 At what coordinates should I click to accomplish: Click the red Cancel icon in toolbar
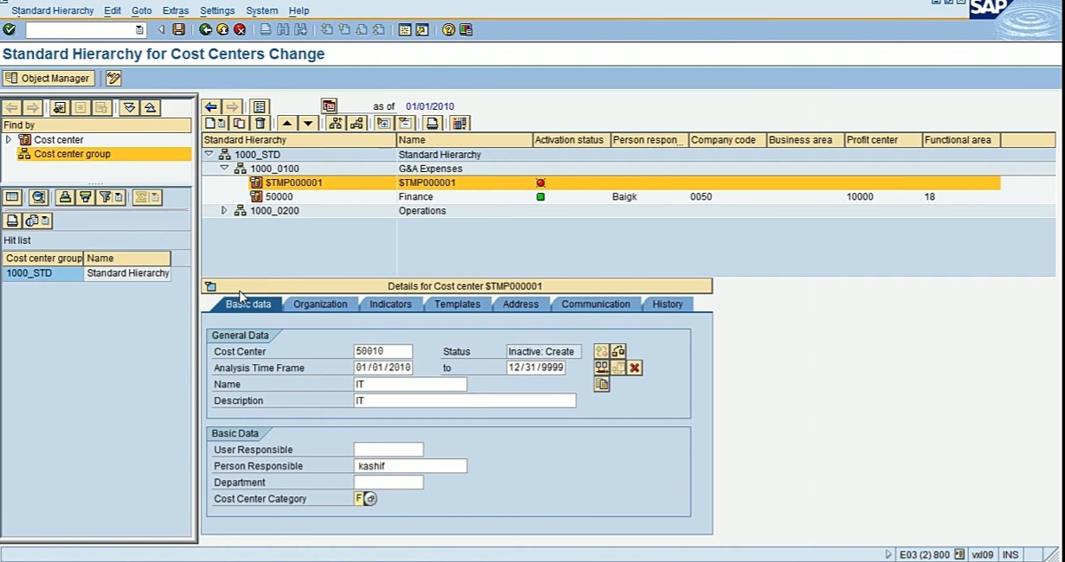tap(240, 29)
